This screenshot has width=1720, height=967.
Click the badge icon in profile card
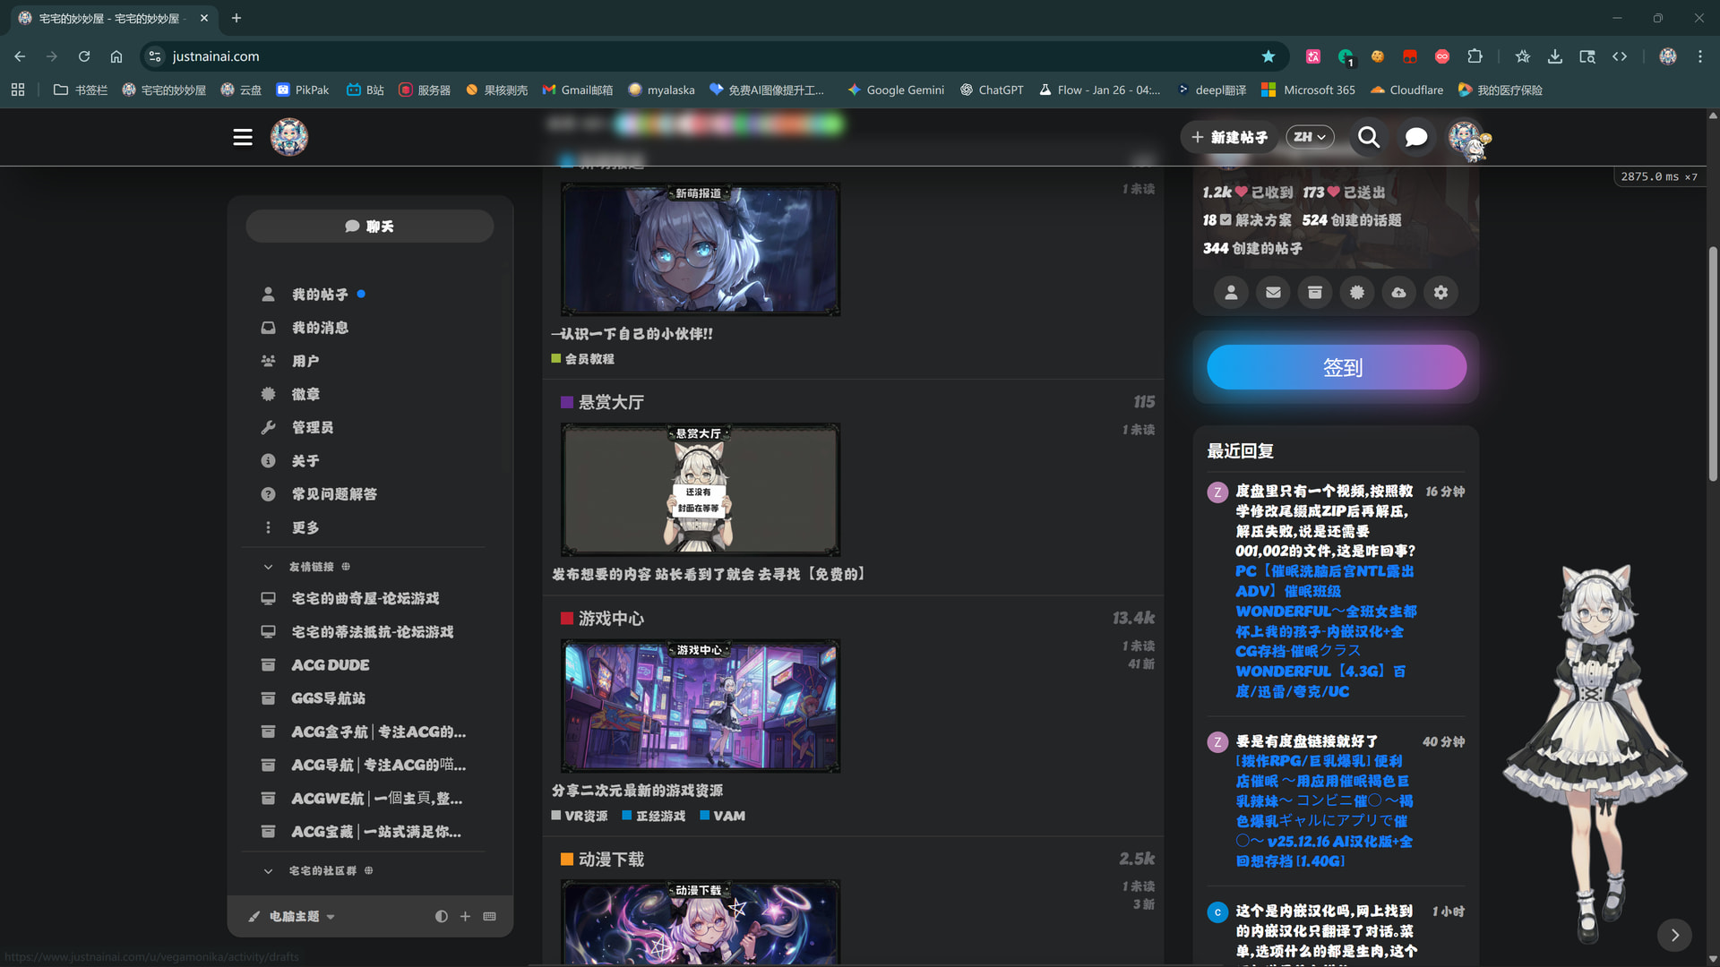pyautogui.click(x=1357, y=293)
